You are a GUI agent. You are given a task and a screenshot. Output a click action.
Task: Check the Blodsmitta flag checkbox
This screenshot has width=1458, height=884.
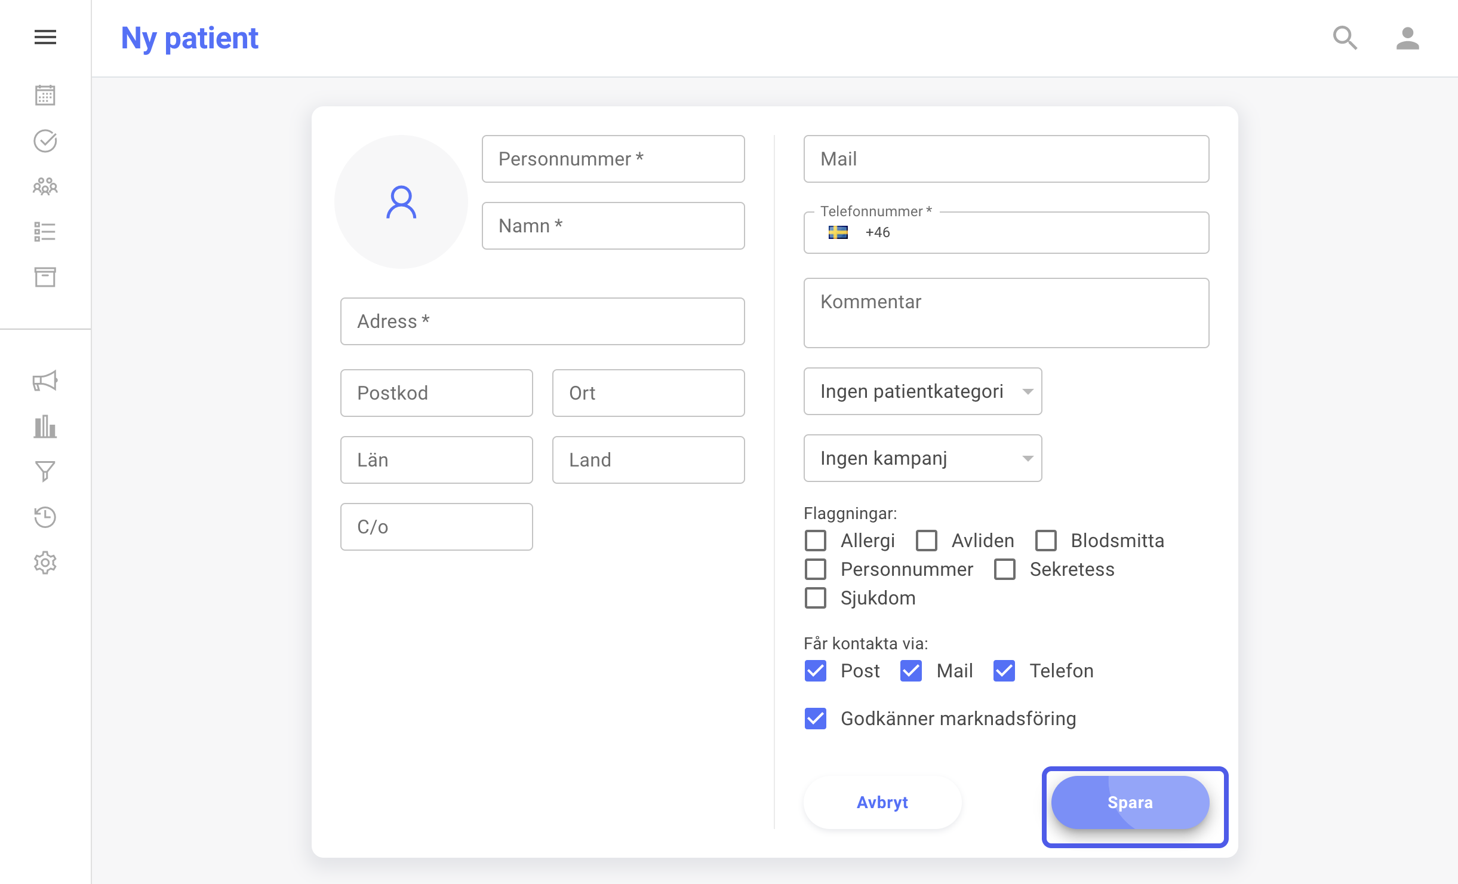coord(1046,541)
